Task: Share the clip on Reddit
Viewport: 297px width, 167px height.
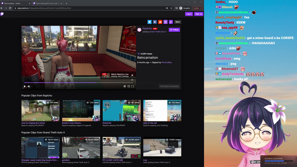Action: [160, 22]
